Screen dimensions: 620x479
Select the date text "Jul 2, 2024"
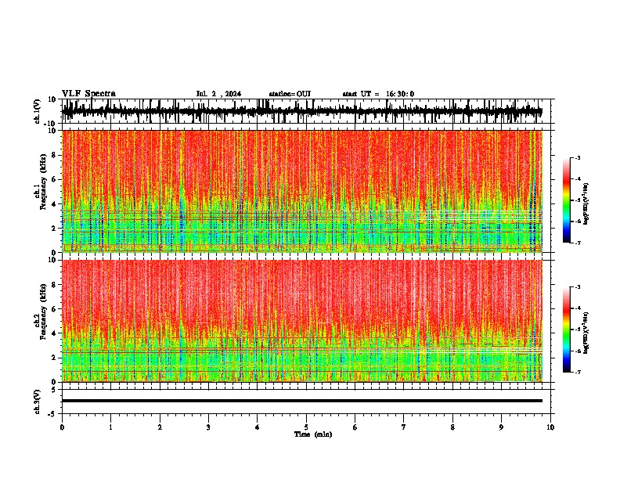[x=218, y=94]
